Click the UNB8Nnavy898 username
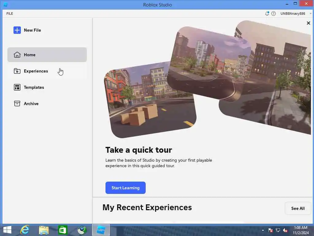Screen dimensions: 314x236 click(x=293, y=14)
